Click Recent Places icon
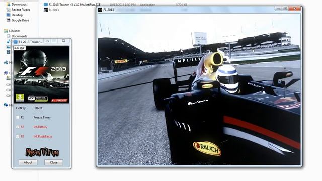 tap(9, 10)
